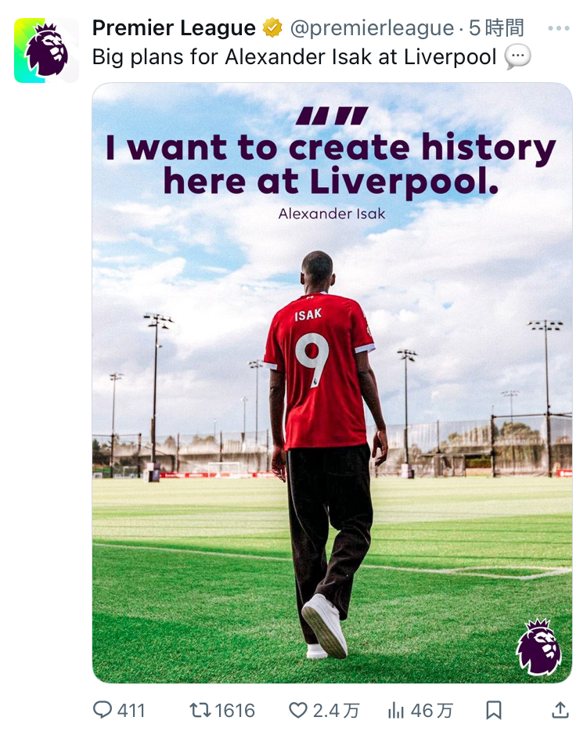This screenshot has height=735, width=587.
Task: Click the 46万 views count
Action: [432, 711]
